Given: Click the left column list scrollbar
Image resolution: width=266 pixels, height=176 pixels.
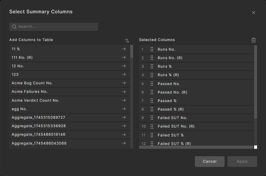Looking at the screenshot, I should pos(132,52).
